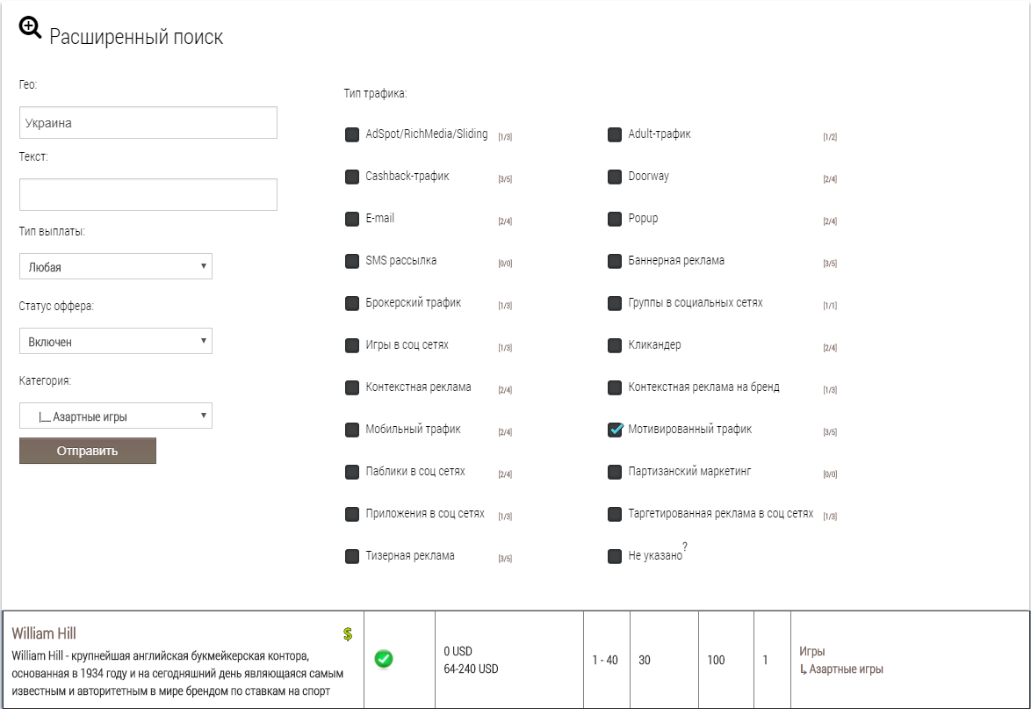The width and height of the screenshot is (1031, 709).
Task: Click the green checkmark status icon
Action: (x=383, y=658)
